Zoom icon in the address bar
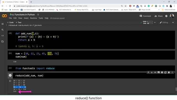 click(x=122, y=6)
